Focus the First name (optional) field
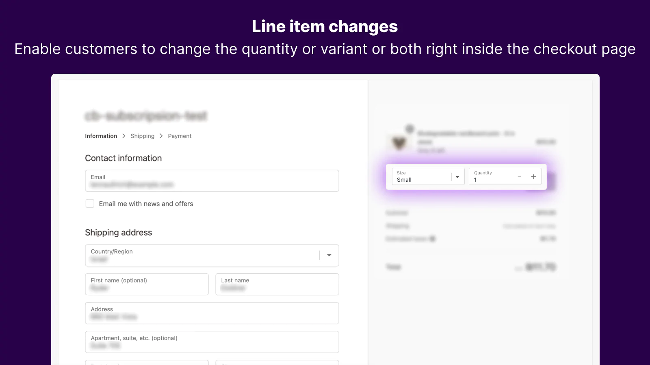The width and height of the screenshot is (650, 365). tap(147, 284)
